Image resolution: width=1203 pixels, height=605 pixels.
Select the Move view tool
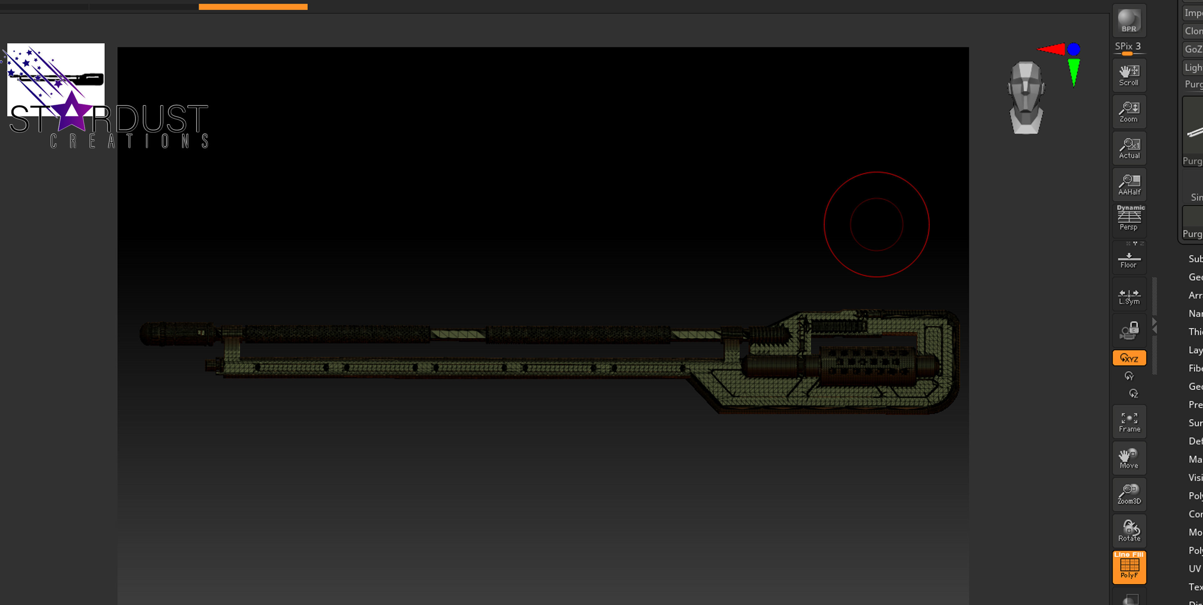(x=1129, y=458)
